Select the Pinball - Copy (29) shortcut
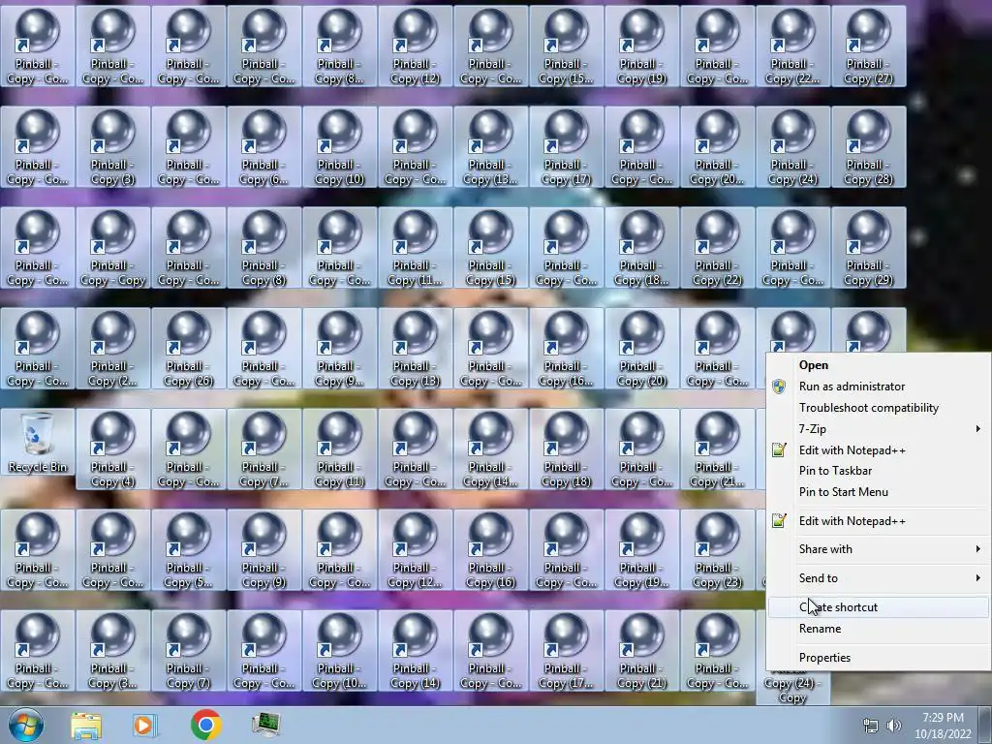The height and width of the screenshot is (744, 992). coord(869,247)
